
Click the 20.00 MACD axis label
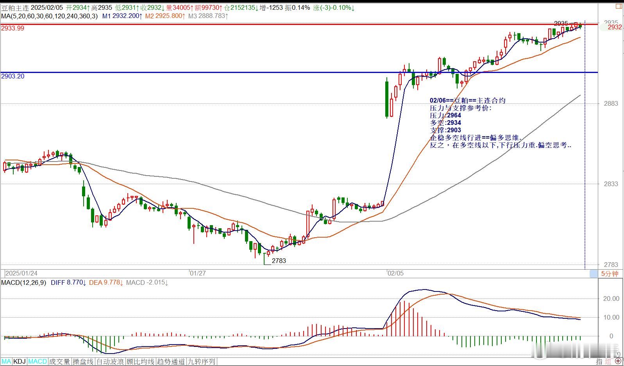click(611, 298)
